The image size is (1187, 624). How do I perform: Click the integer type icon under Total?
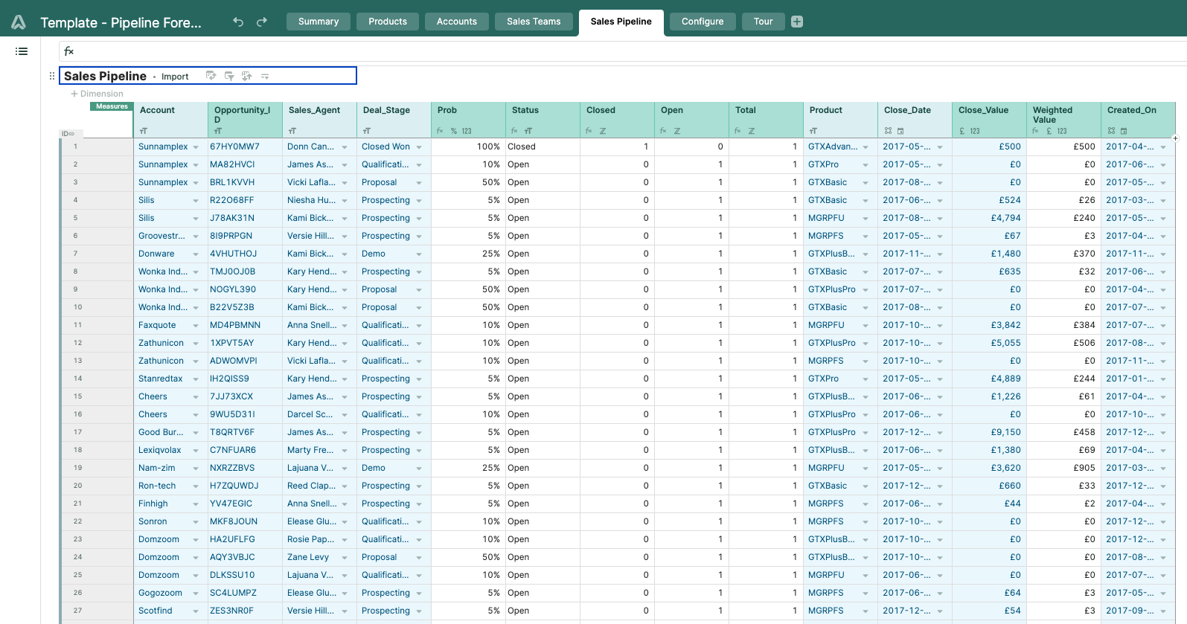pos(752,131)
